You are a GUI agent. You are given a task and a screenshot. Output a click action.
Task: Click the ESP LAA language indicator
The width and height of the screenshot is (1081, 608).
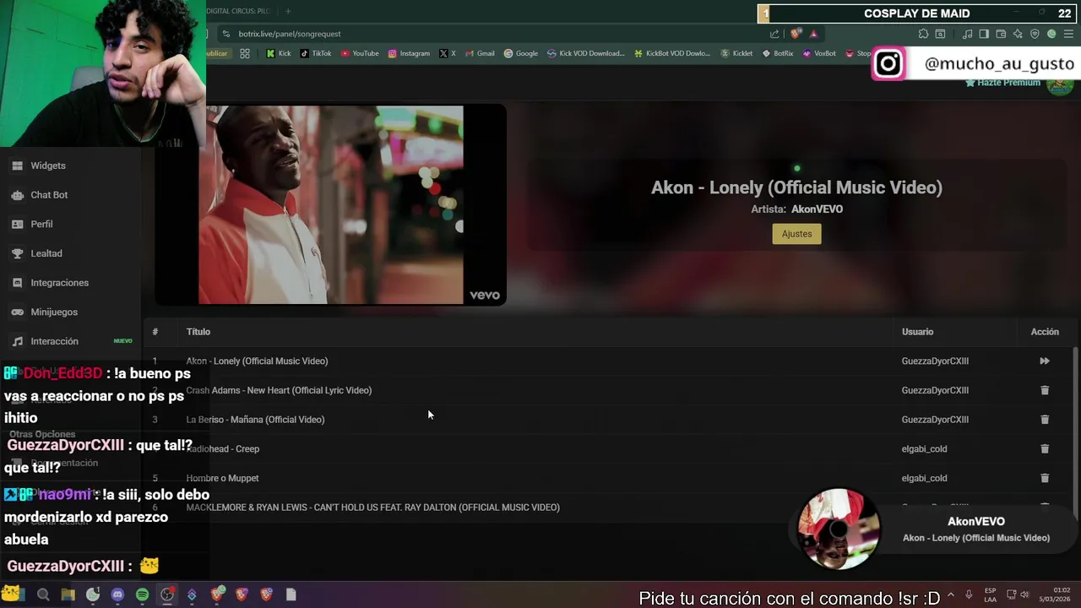tap(990, 594)
